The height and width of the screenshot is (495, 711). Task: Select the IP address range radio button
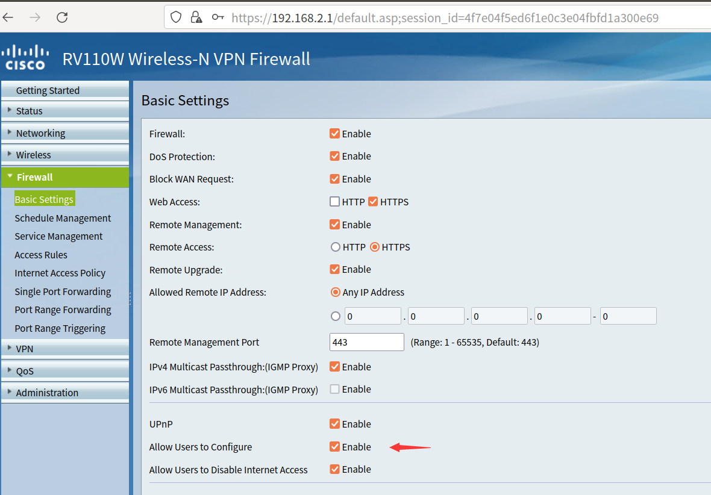[336, 316]
